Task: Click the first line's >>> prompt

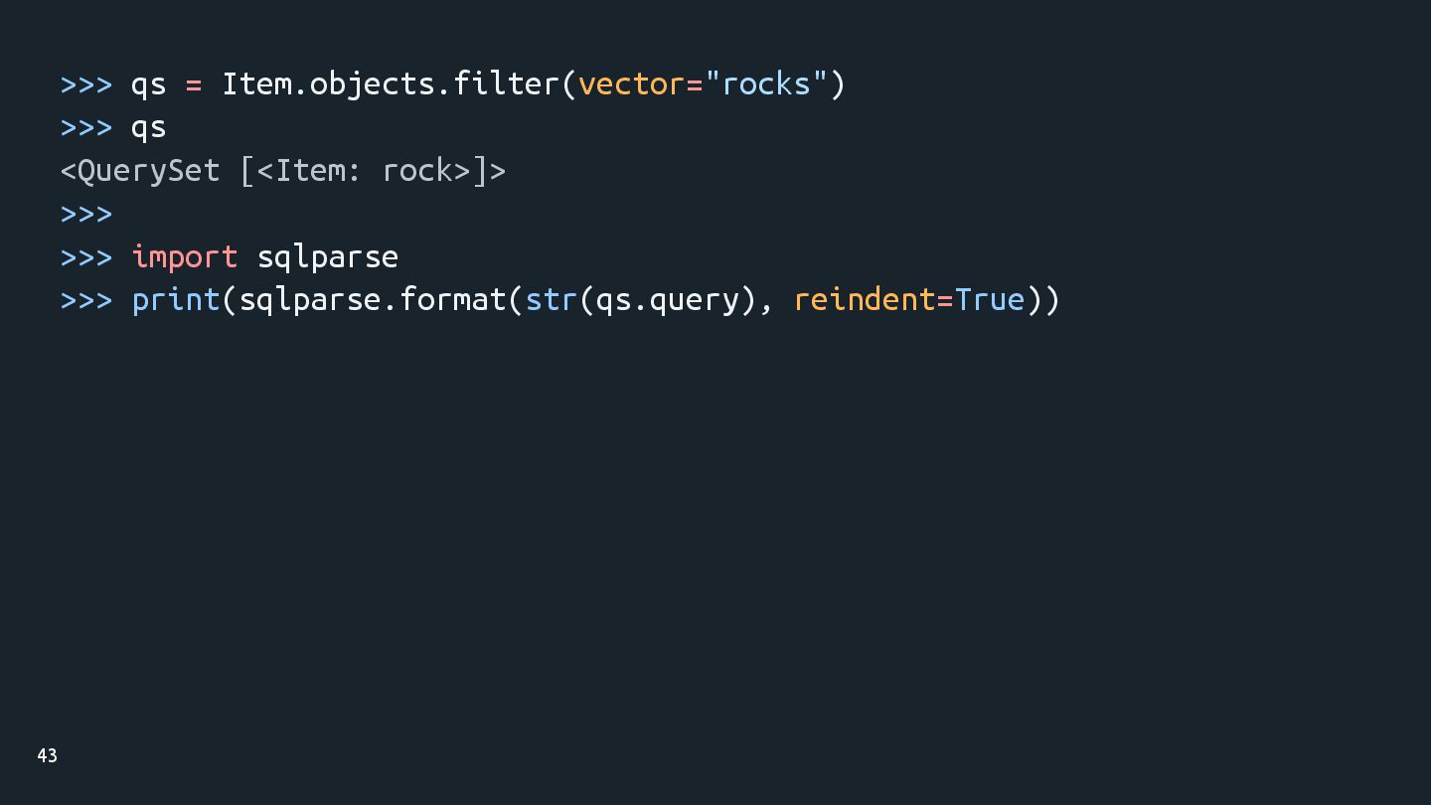Action: click(86, 84)
